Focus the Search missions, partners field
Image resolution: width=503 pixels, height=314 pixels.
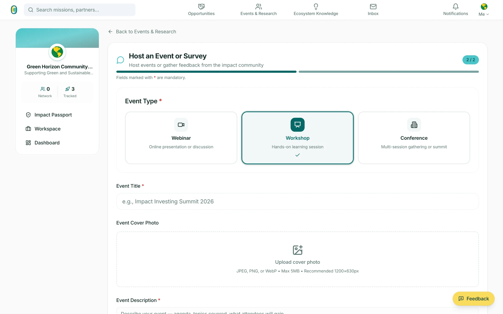(80, 10)
